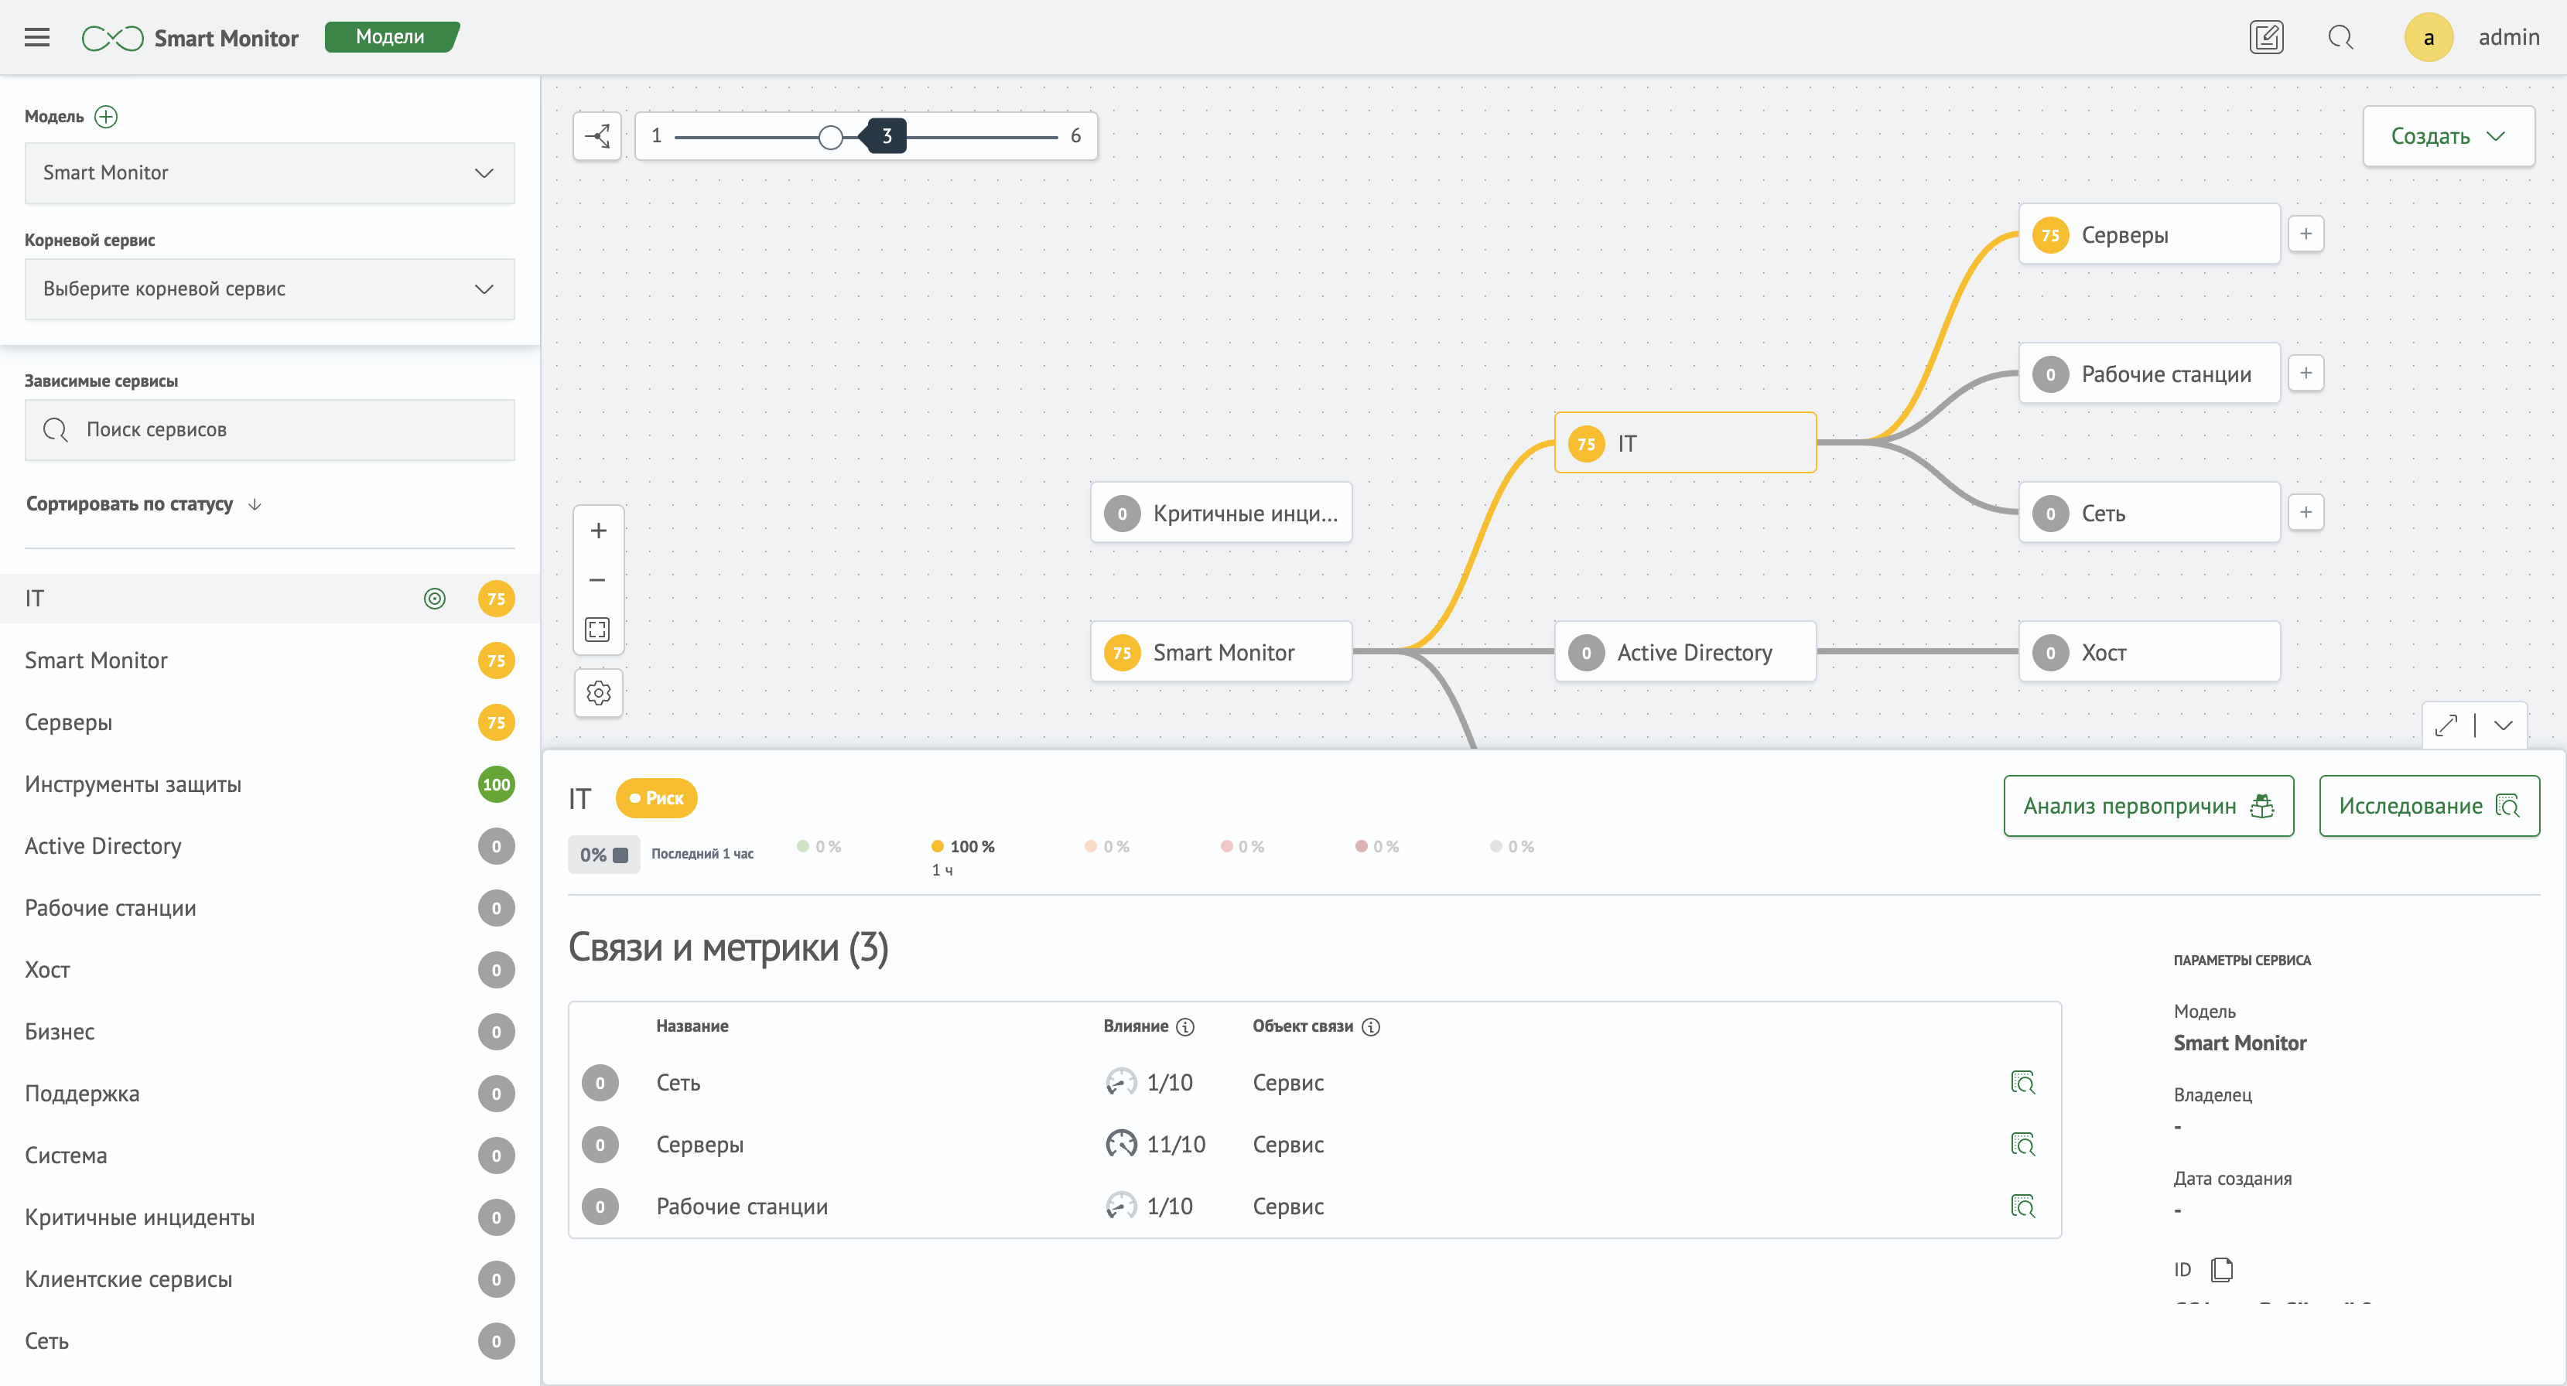Open the Корневой сервис dropdown
Viewport: 2567px width, 1386px height.
(269, 289)
